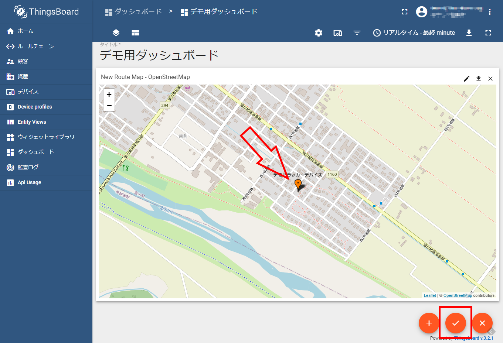503x343 pixels.
Task: Click the ダッシュボード breadcrumb link
Action: pos(133,12)
